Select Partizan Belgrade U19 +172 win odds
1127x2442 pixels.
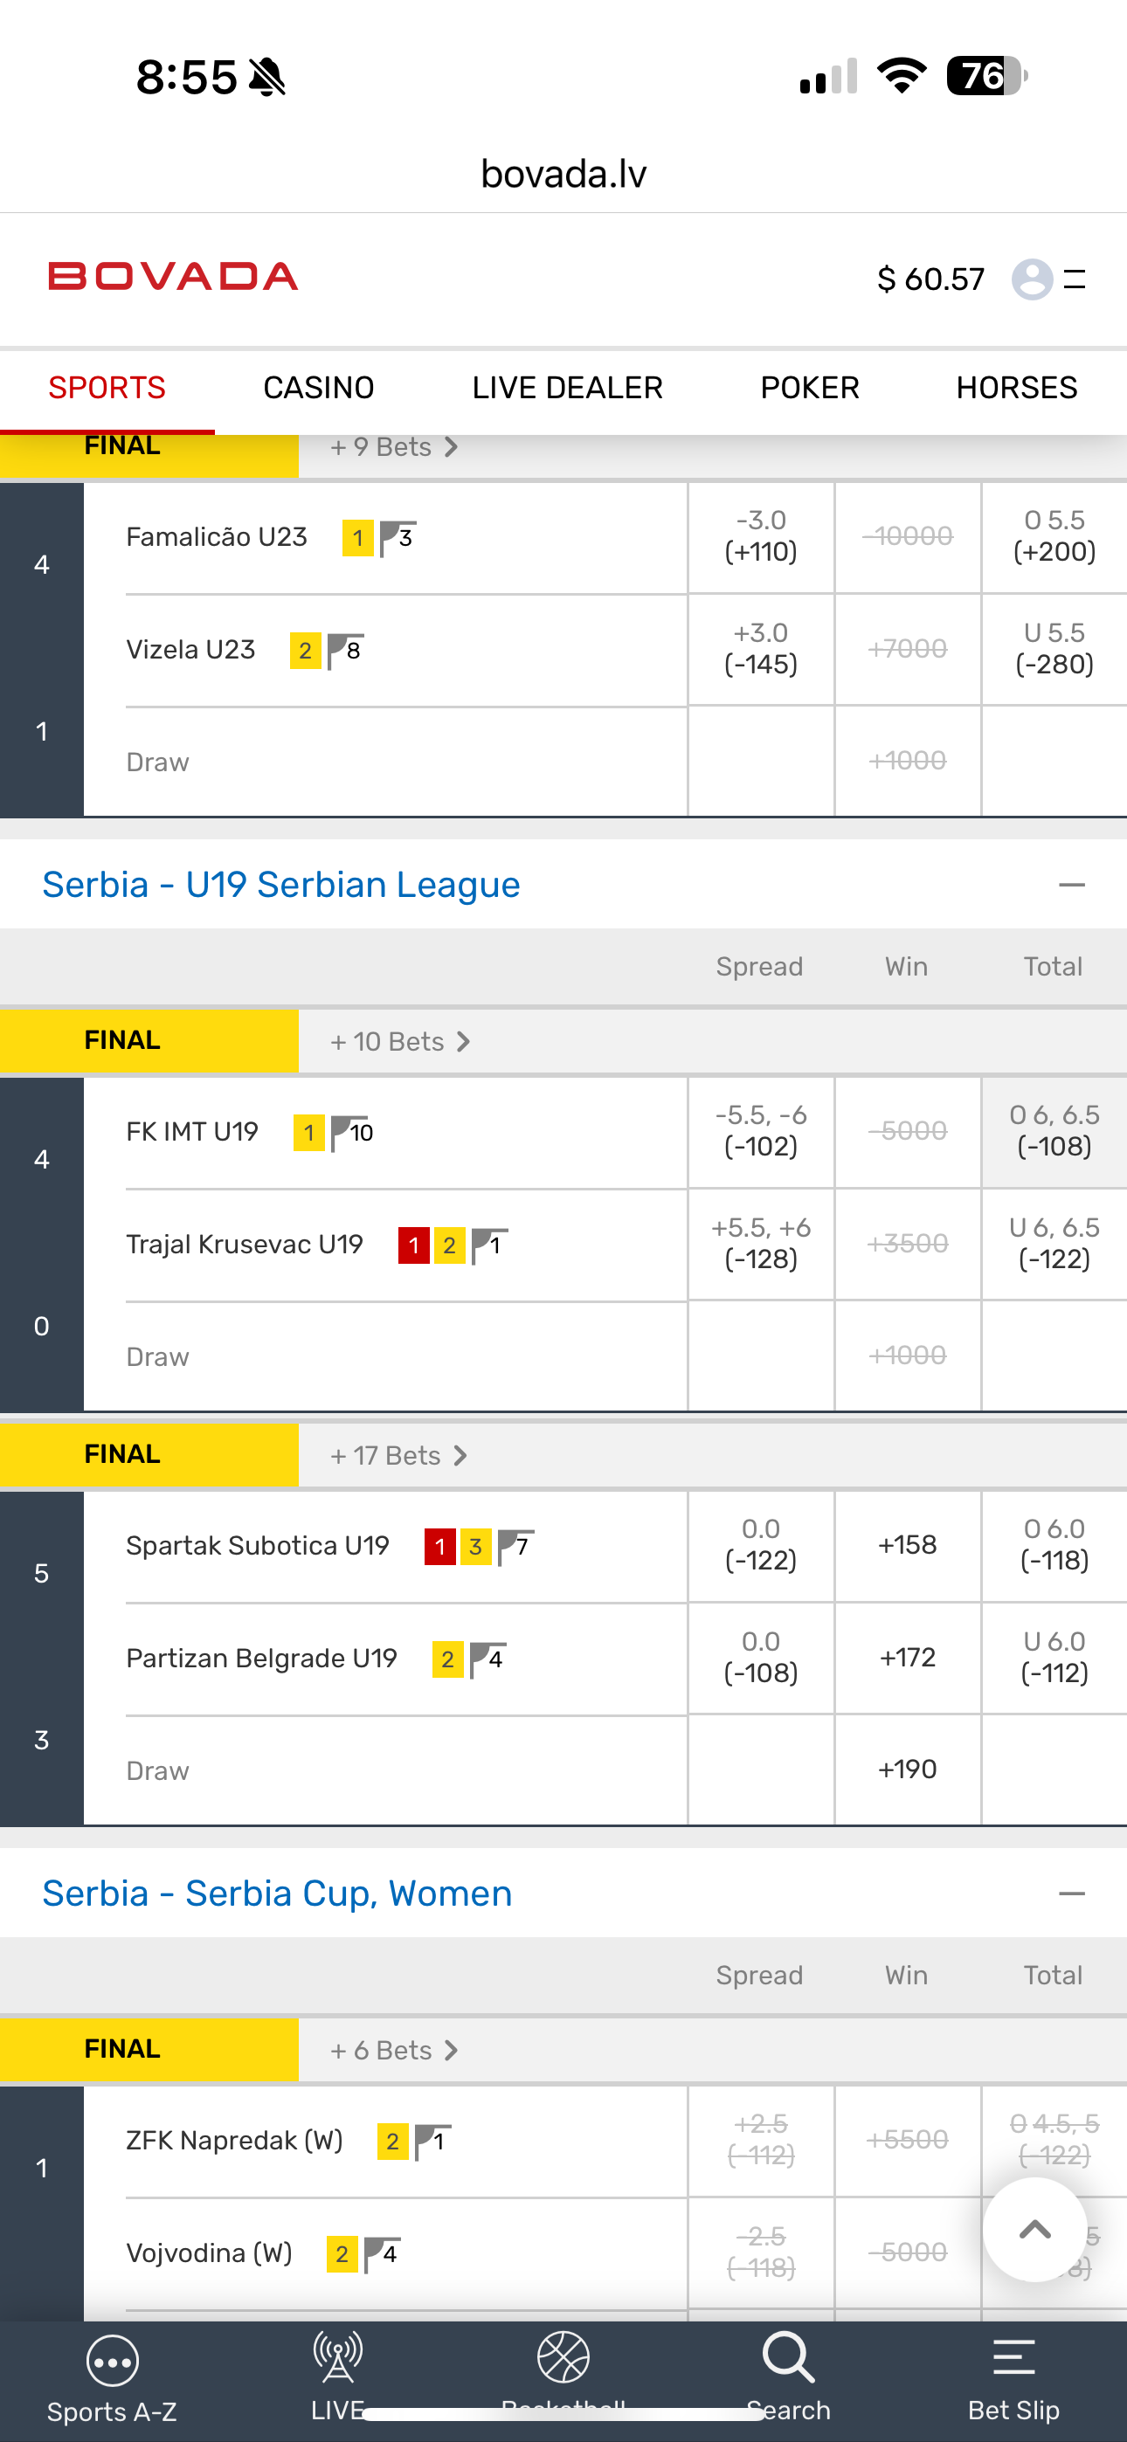pyautogui.click(x=907, y=1657)
